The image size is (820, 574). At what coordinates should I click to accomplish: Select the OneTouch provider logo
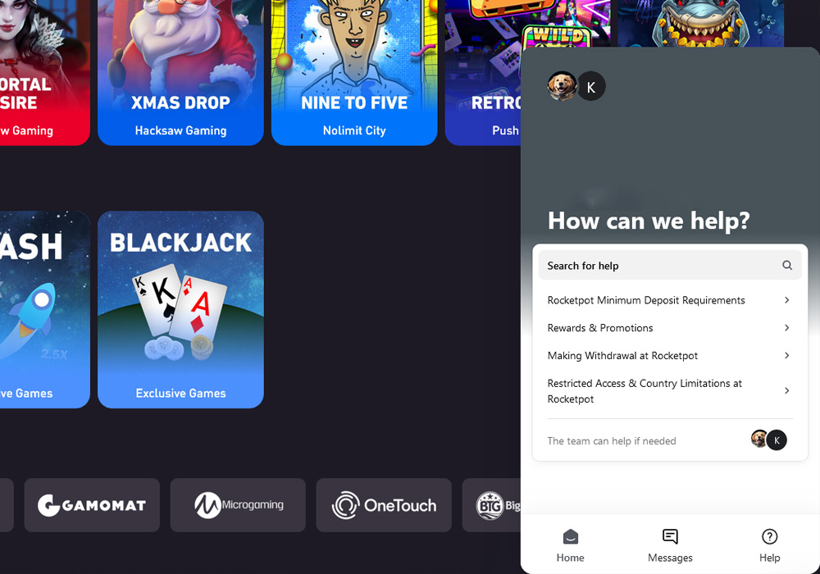point(384,505)
